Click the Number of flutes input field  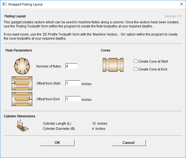71,66
